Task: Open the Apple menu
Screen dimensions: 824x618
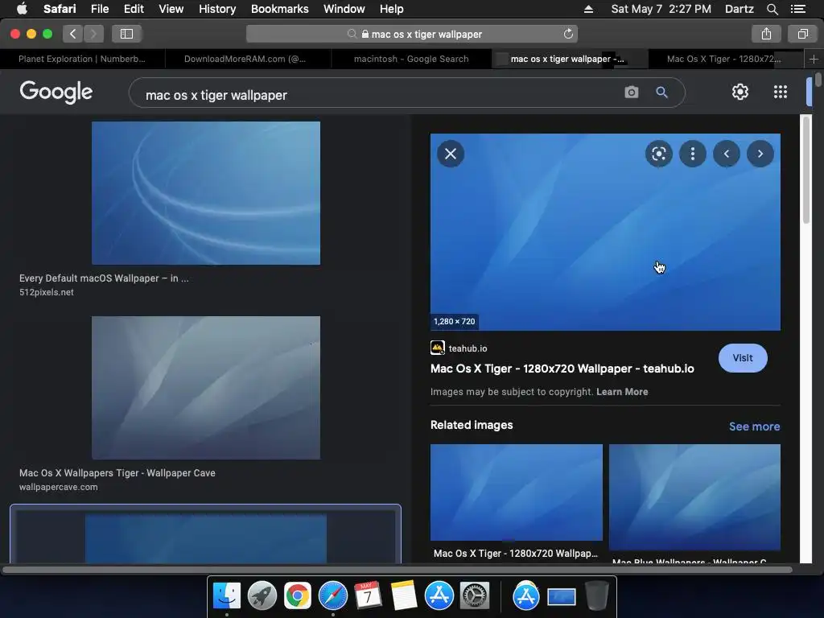Action: point(22,9)
